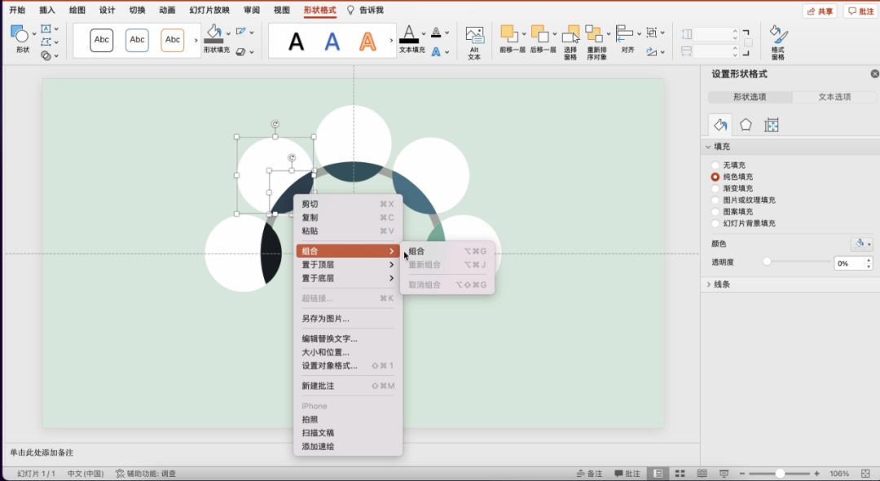880x481 pixels.
Task: Choose Save as Picture (另存为图片) menu item
Action: (x=325, y=319)
